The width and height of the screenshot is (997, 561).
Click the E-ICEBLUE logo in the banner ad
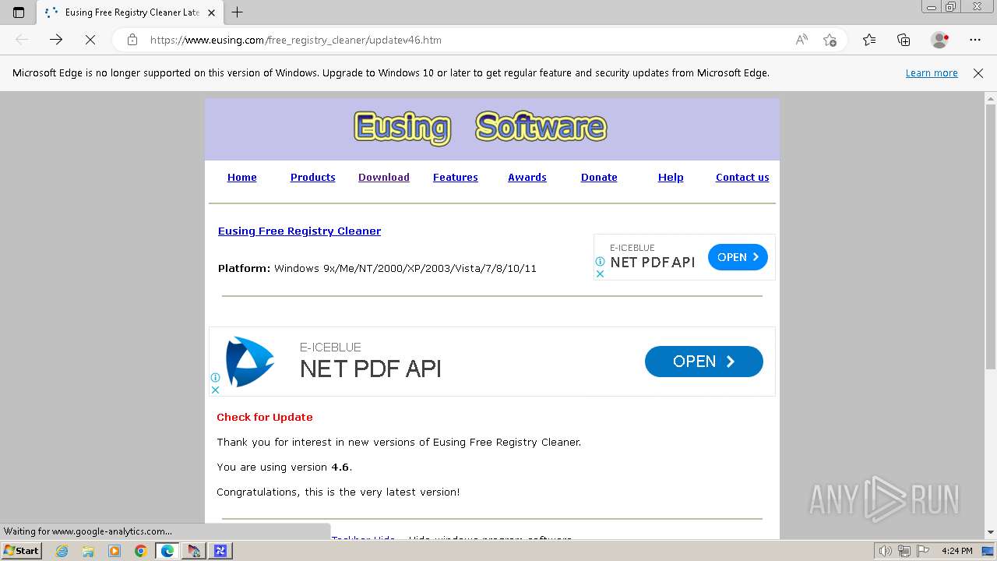(x=250, y=362)
